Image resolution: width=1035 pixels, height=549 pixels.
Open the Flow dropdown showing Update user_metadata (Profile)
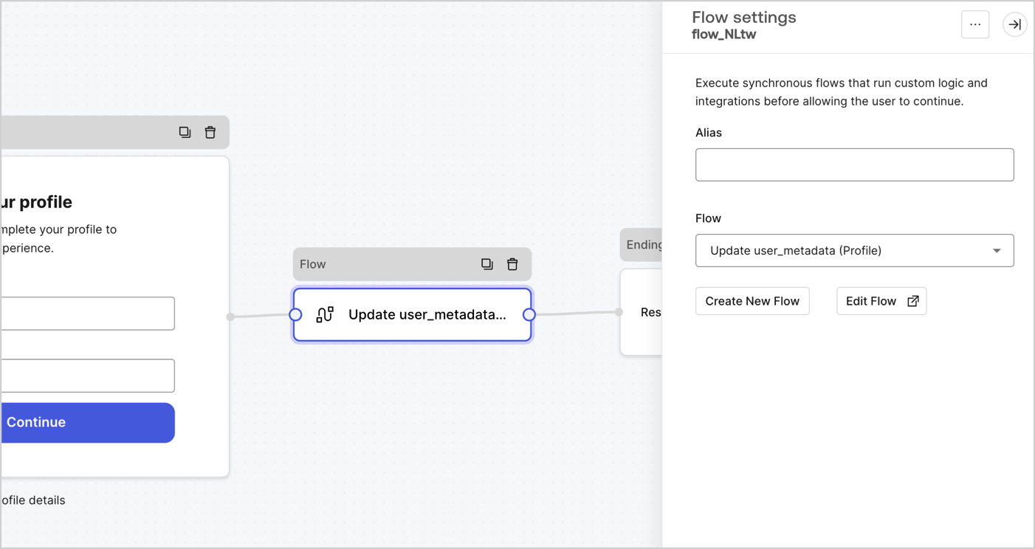[854, 250]
